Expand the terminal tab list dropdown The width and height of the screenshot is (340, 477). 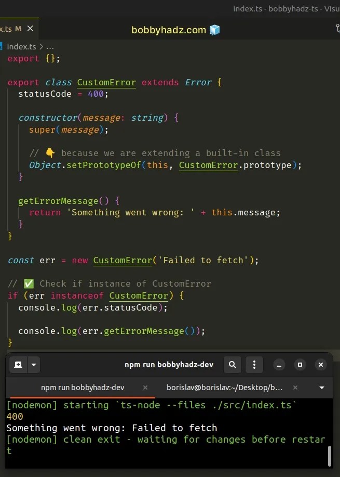pos(322,388)
